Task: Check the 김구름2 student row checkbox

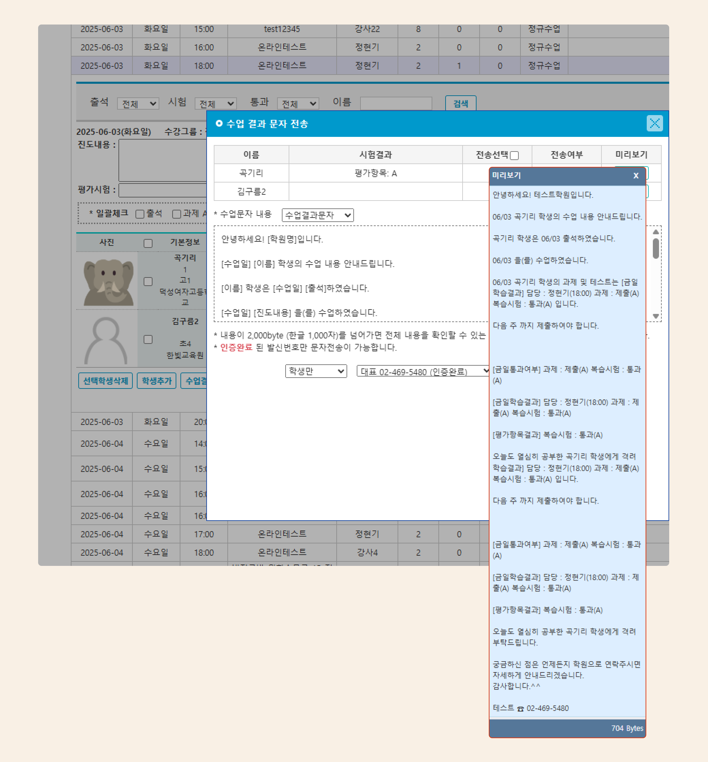Action: (148, 339)
